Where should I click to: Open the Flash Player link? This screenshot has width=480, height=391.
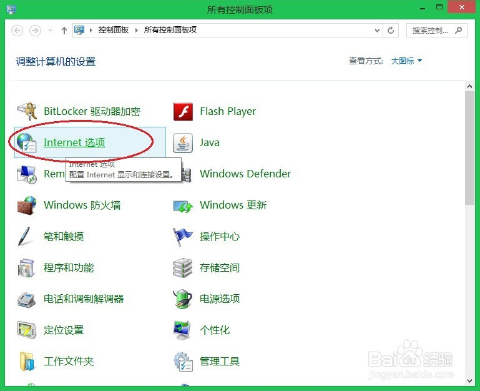coord(228,112)
